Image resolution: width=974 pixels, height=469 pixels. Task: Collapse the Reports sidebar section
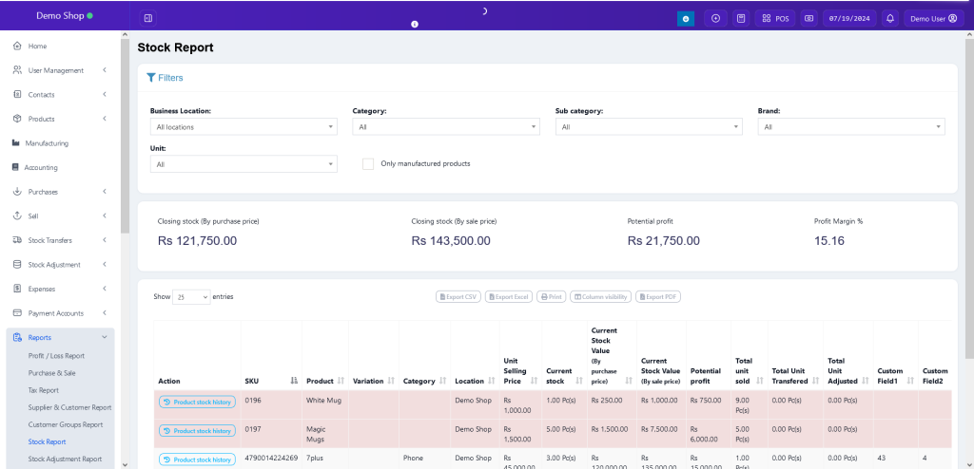click(104, 337)
